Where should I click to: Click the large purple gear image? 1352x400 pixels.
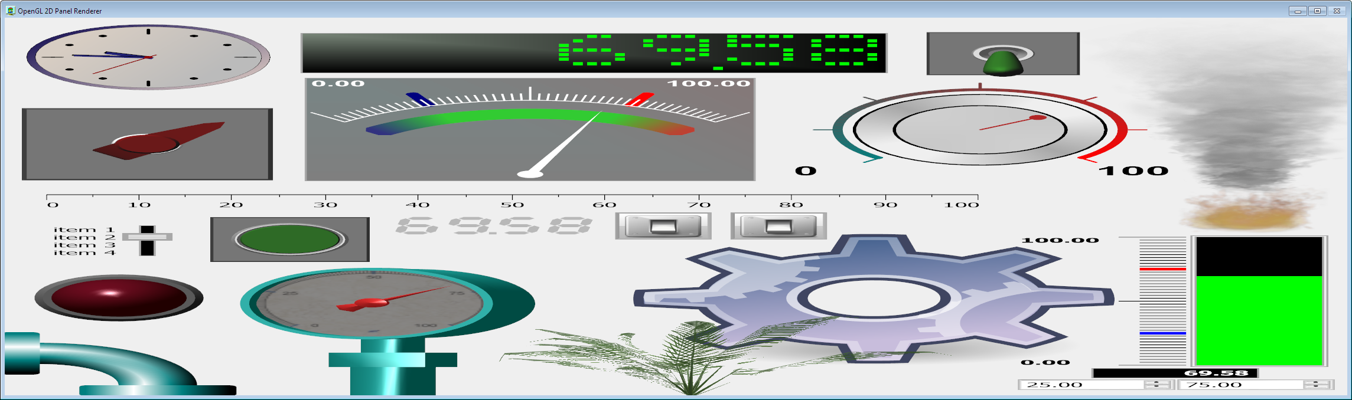point(874,298)
